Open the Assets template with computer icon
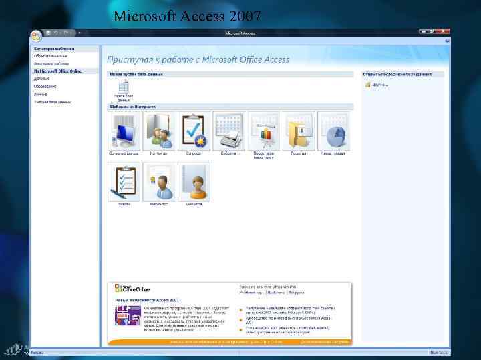 coord(124,131)
